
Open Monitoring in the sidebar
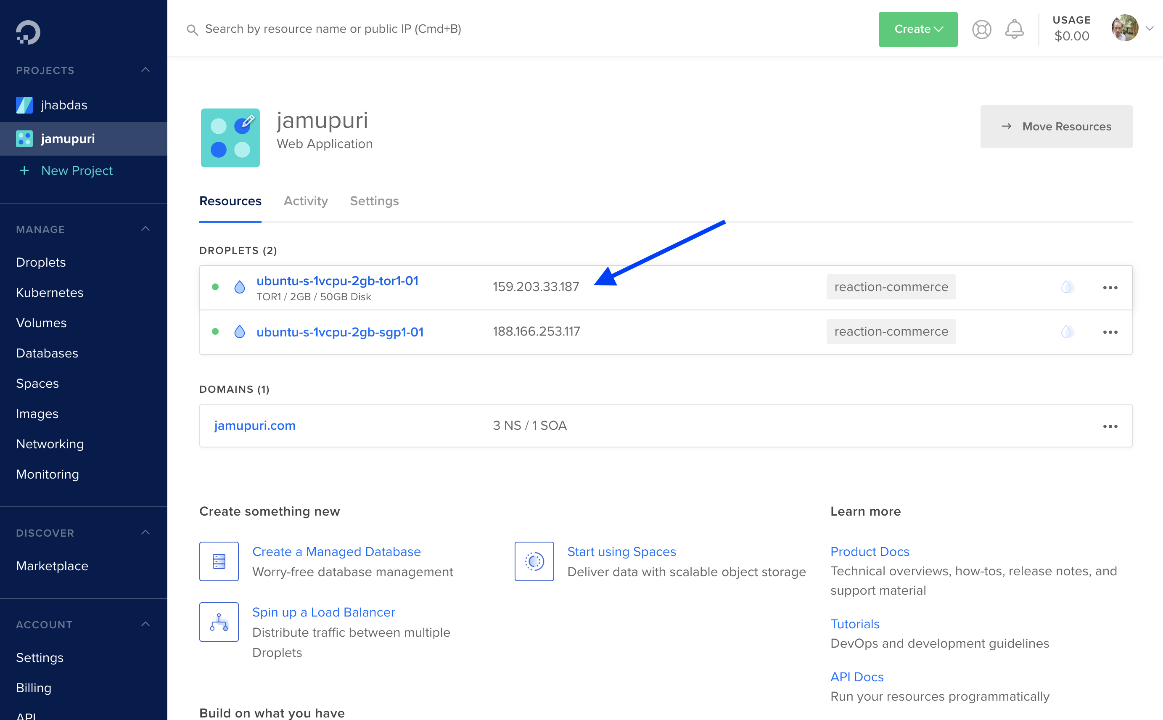pos(48,475)
